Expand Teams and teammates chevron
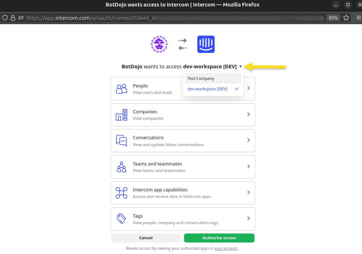 click(249, 167)
